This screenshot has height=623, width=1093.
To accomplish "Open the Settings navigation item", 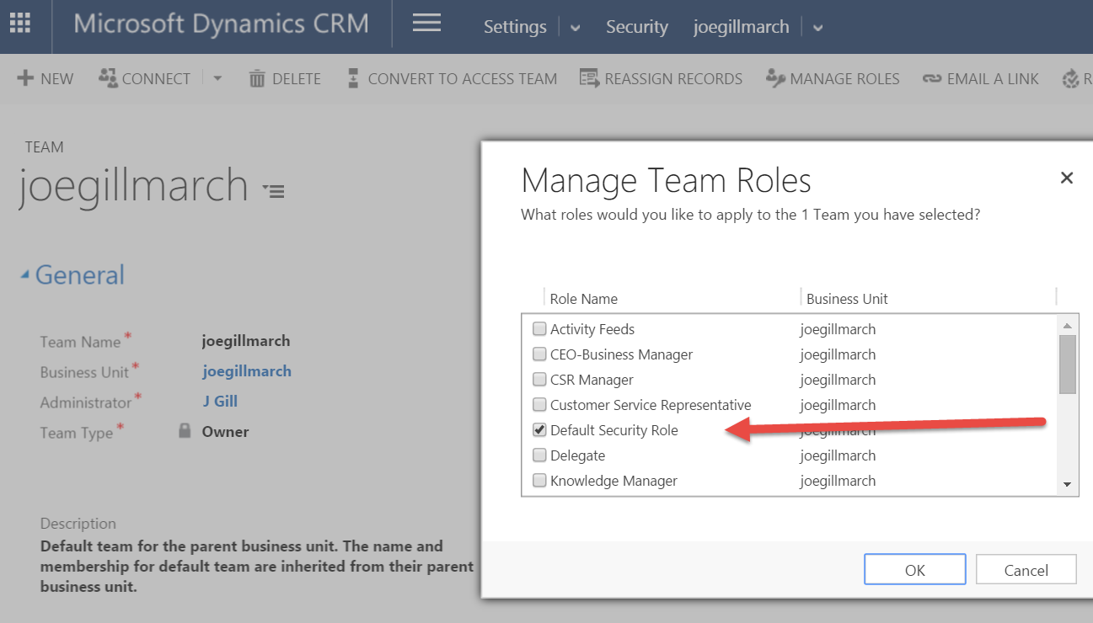I will (515, 27).
